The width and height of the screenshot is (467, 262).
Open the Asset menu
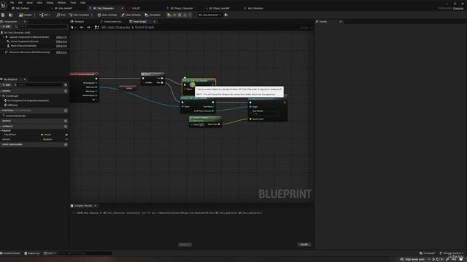point(29,3)
